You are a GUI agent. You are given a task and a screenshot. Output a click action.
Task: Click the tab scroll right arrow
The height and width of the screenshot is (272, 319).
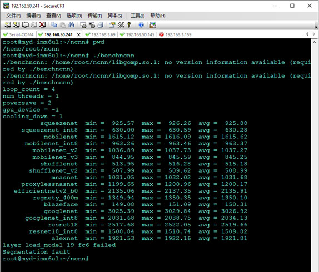point(314,34)
